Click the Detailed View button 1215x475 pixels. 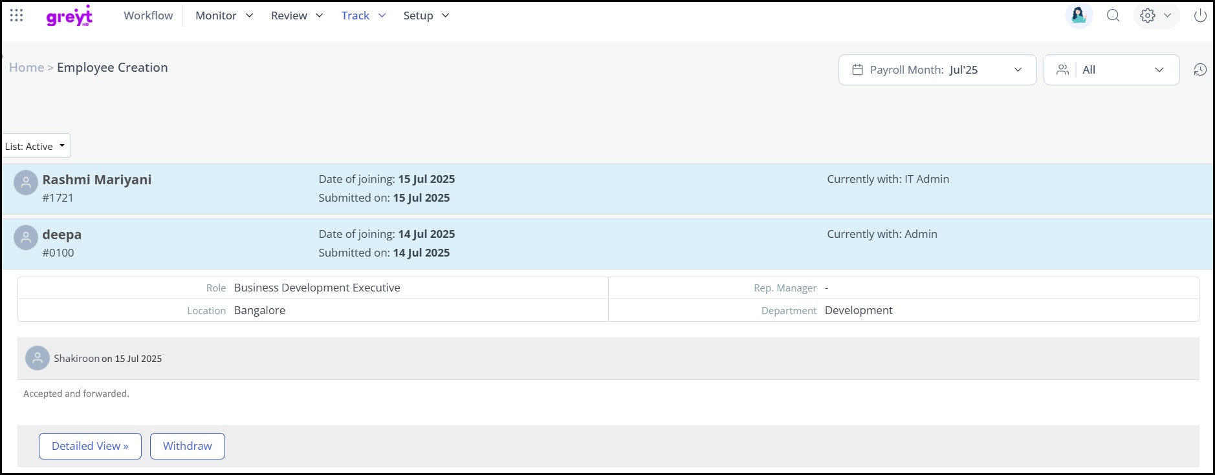point(90,446)
